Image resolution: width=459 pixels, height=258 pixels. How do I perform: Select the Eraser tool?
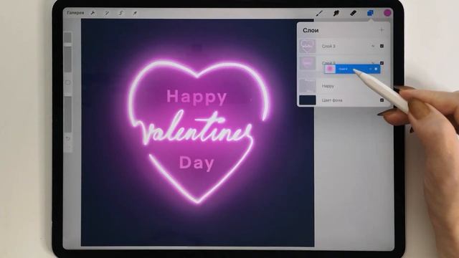[354, 13]
